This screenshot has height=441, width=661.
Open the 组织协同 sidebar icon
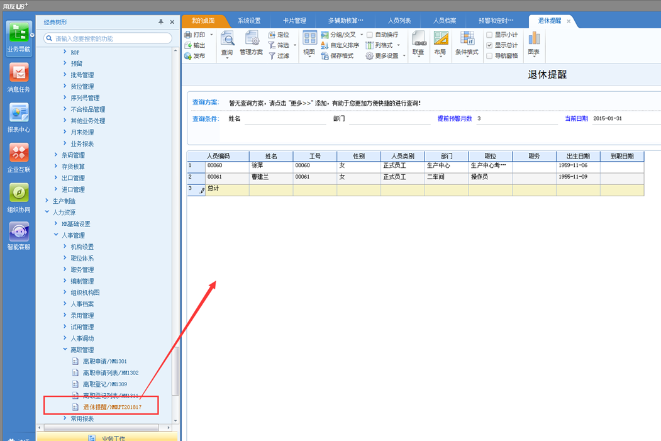(x=18, y=193)
